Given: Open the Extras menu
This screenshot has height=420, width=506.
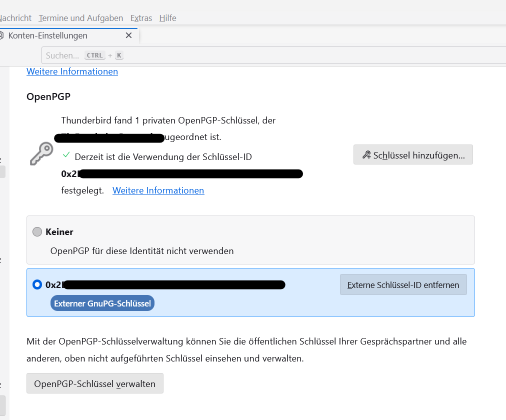Looking at the screenshot, I should (141, 18).
